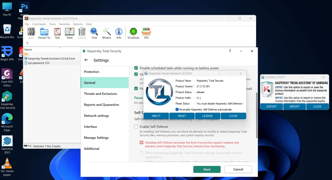The image size is (332, 180).
Task: Open Reports and Quarantine settings
Action: [105, 105]
